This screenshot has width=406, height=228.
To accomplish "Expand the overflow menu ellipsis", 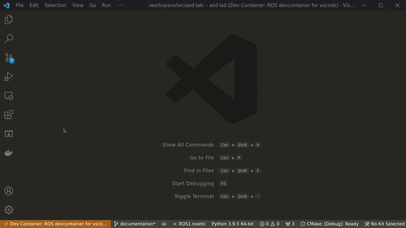I will (x=120, y=5).
